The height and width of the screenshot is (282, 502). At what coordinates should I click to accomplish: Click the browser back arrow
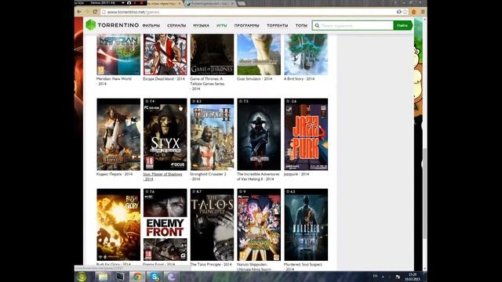click(x=78, y=12)
